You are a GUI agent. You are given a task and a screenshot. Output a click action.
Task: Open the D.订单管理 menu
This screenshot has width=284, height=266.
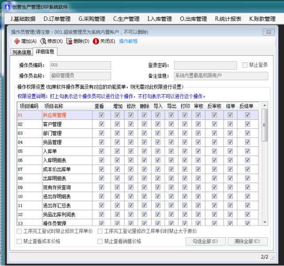(57, 19)
